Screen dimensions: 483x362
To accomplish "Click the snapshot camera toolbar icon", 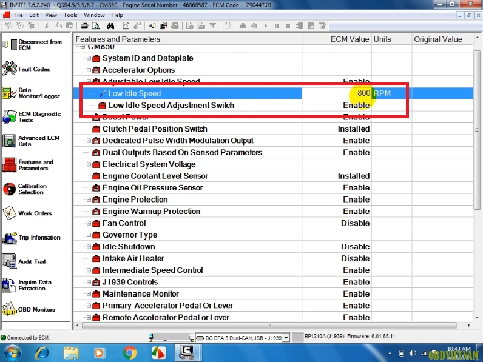I will (x=243, y=26).
